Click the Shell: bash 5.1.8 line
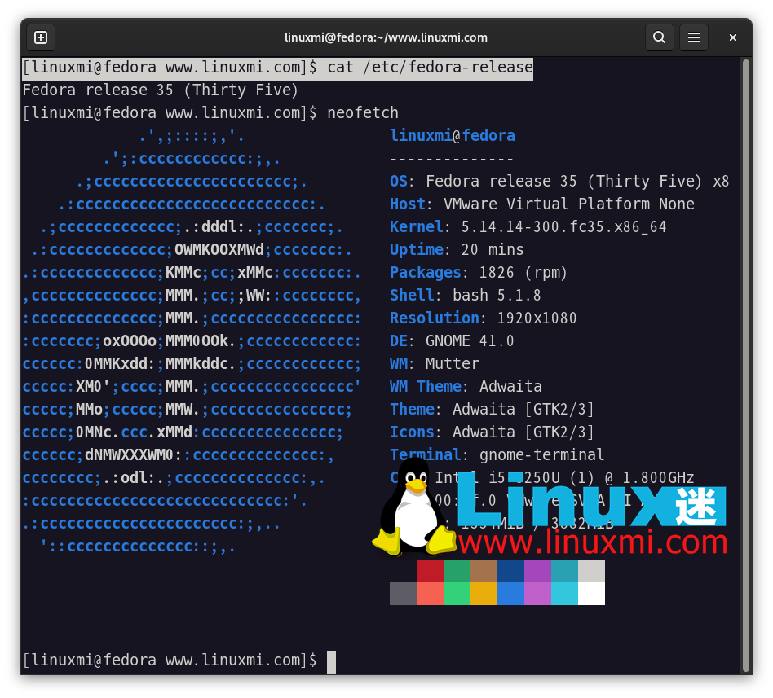The width and height of the screenshot is (773, 698). 466,295
